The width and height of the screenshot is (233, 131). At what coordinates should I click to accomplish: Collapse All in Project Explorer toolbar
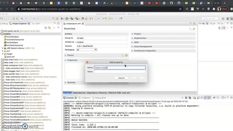[x=46, y=28]
